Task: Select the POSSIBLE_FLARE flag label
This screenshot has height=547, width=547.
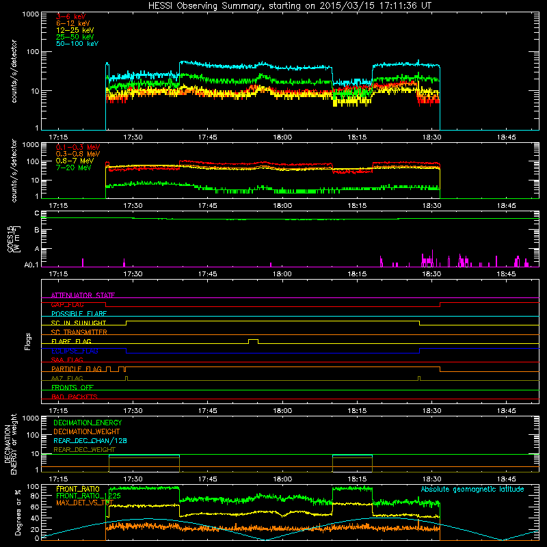Action: pos(79,314)
